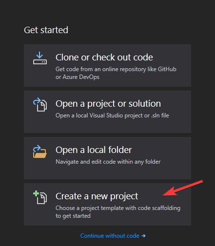
Task: Click the Clone repository download icon
Action: pos(40,58)
